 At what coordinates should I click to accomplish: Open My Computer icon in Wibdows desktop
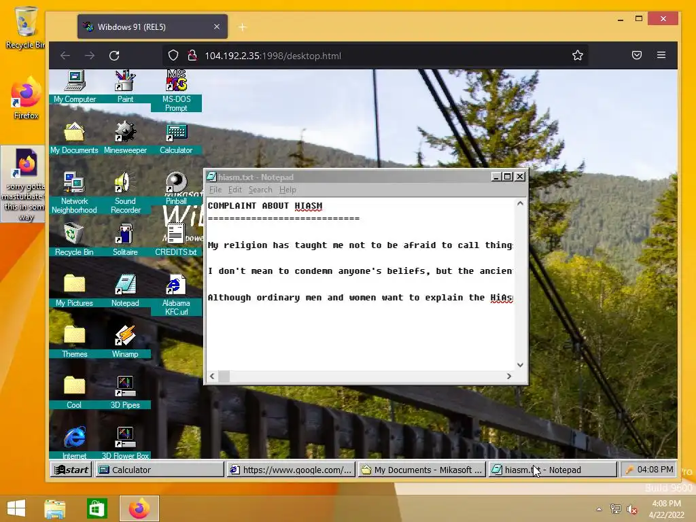[x=75, y=86]
